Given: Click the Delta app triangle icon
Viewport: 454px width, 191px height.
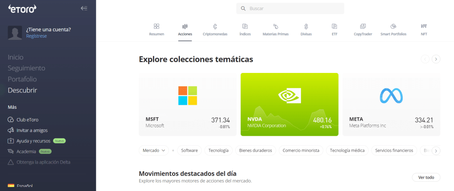Looking at the screenshot, I should [11, 162].
